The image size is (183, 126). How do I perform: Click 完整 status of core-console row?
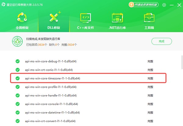click(x=150, y=104)
